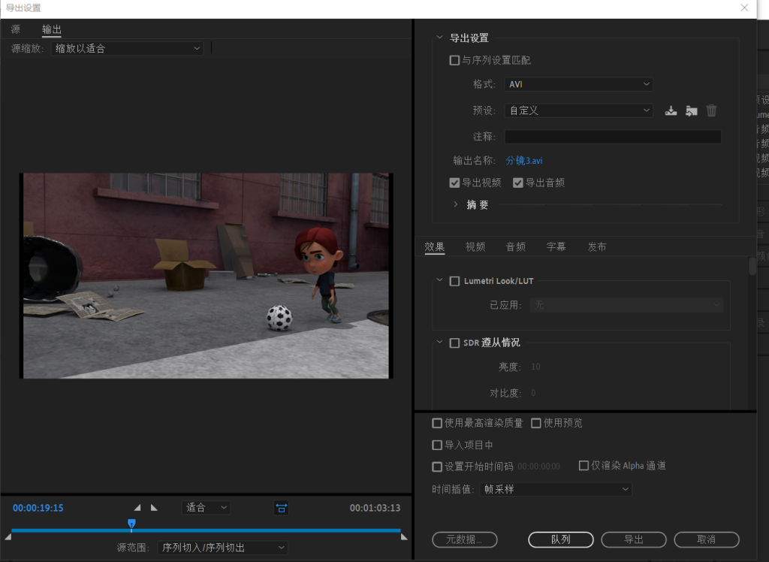
Task: Enable 与序列设置匹配 checkbox
Action: pyautogui.click(x=454, y=60)
